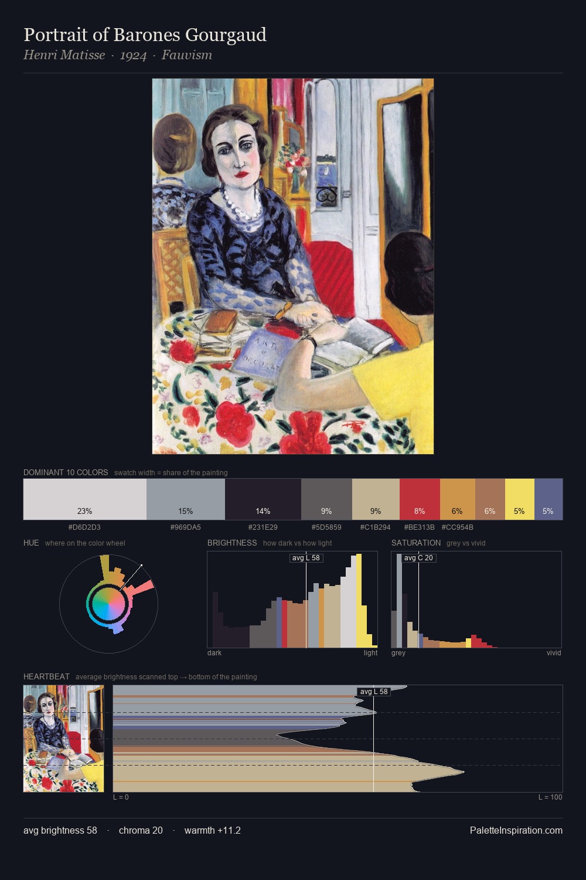Open the PaletteInspiration.com link
This screenshot has height=880, width=586.
pos(516,830)
